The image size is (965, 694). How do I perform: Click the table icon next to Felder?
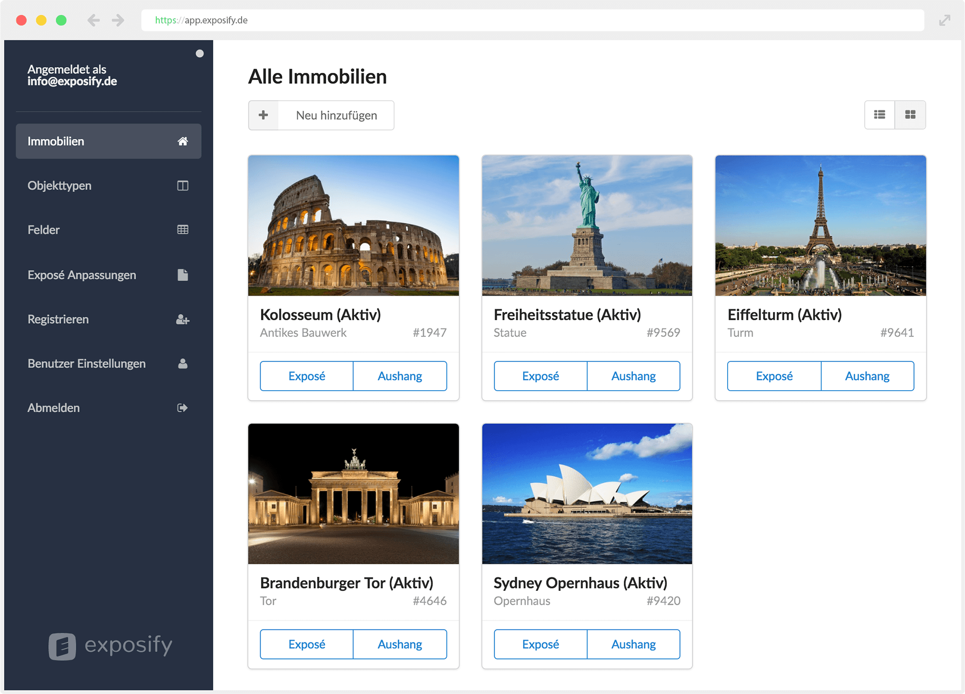pyautogui.click(x=182, y=230)
